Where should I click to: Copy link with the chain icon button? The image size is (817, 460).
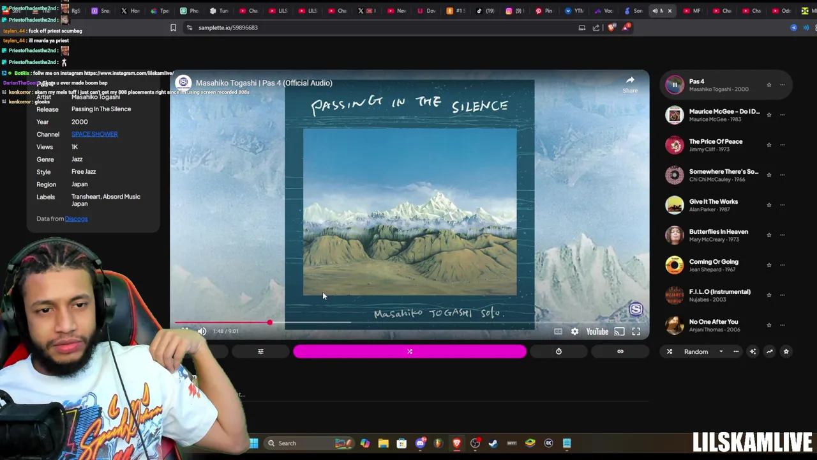click(620, 351)
